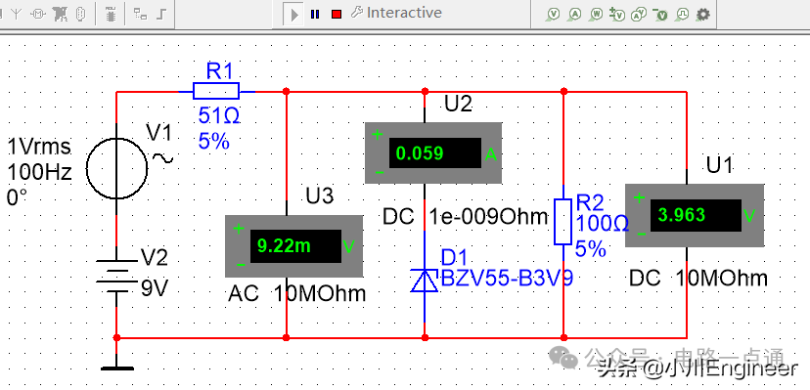Open probe settings gear
810x390 pixels.
click(703, 15)
